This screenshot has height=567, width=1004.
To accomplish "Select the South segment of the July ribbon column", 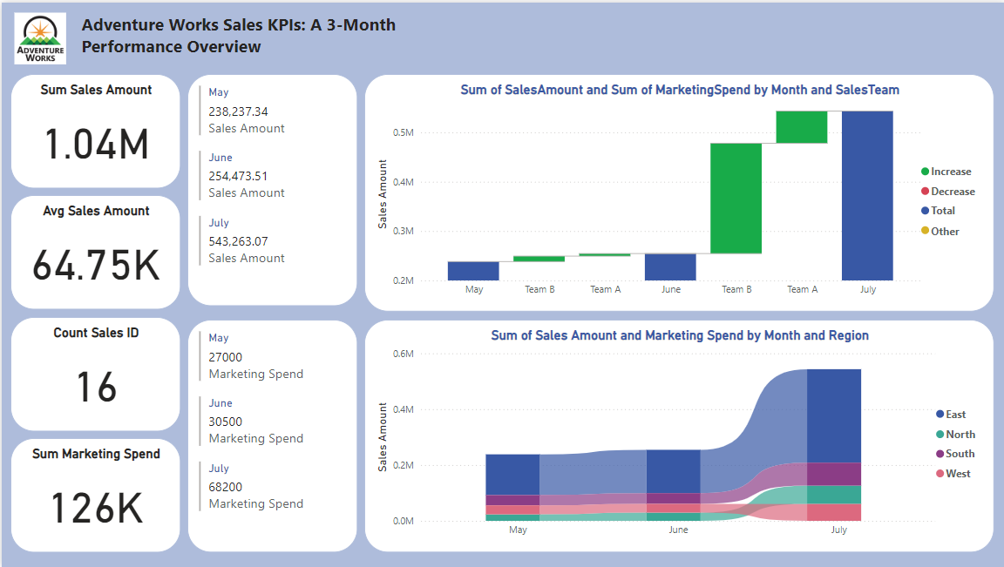I will [834, 474].
